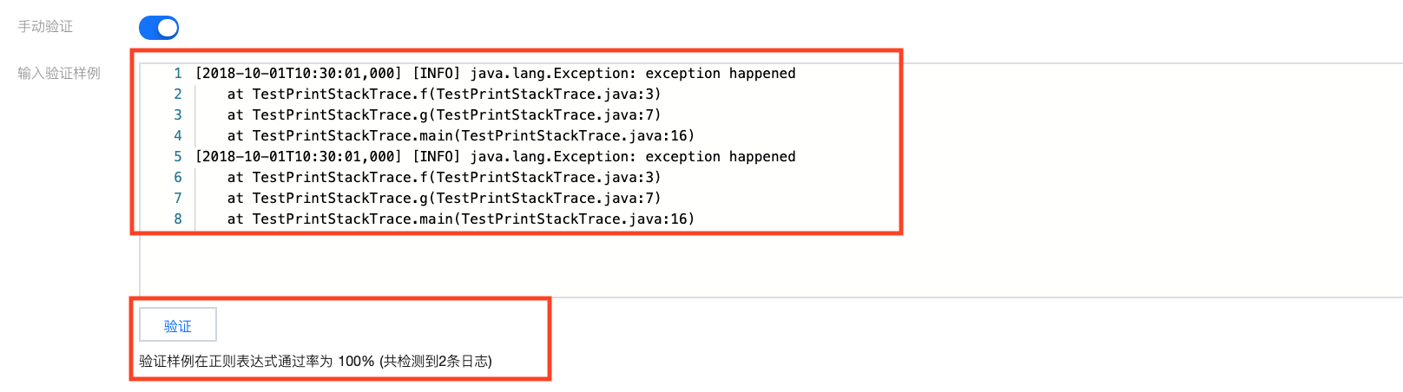
Task: Click line number 5 in editor gutter
Action: (177, 157)
